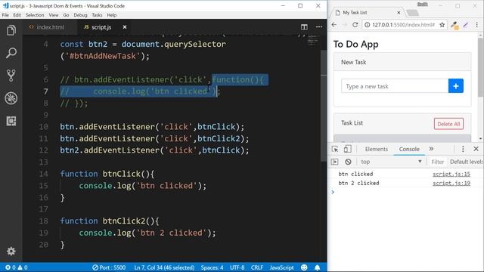Open a new Chrome tab
The image size is (484, 272).
(412, 13)
